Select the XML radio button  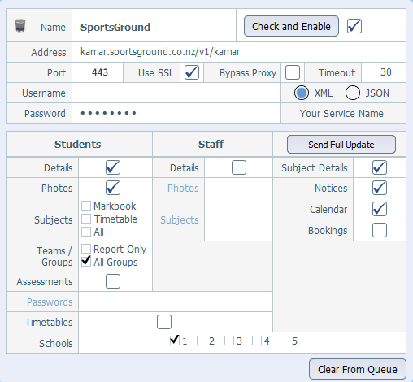(x=302, y=93)
